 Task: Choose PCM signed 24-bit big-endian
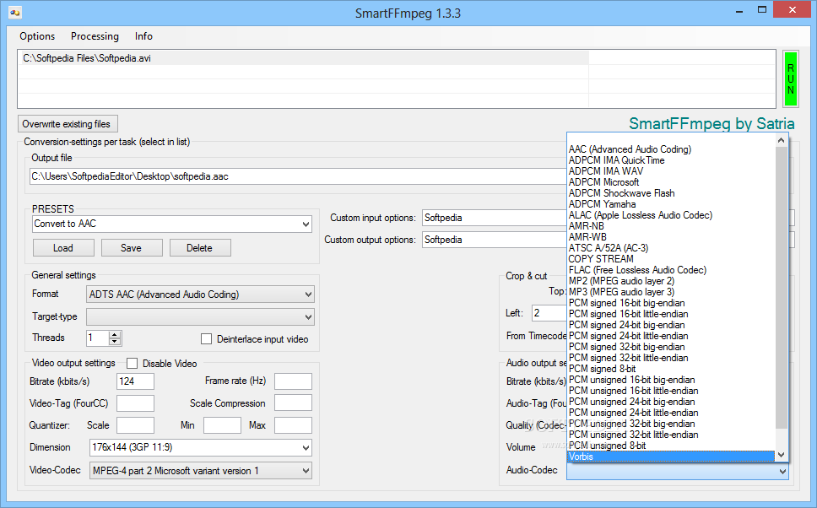(x=671, y=325)
